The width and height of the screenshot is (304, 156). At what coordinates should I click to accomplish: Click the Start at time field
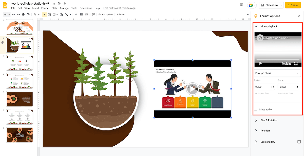pyautogui.click(x=264, y=87)
